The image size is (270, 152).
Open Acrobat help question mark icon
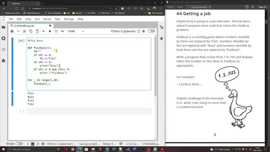click(x=247, y=7)
